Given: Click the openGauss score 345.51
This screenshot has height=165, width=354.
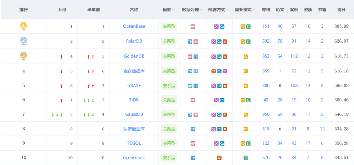Looking at the screenshot, I should tap(341, 158).
